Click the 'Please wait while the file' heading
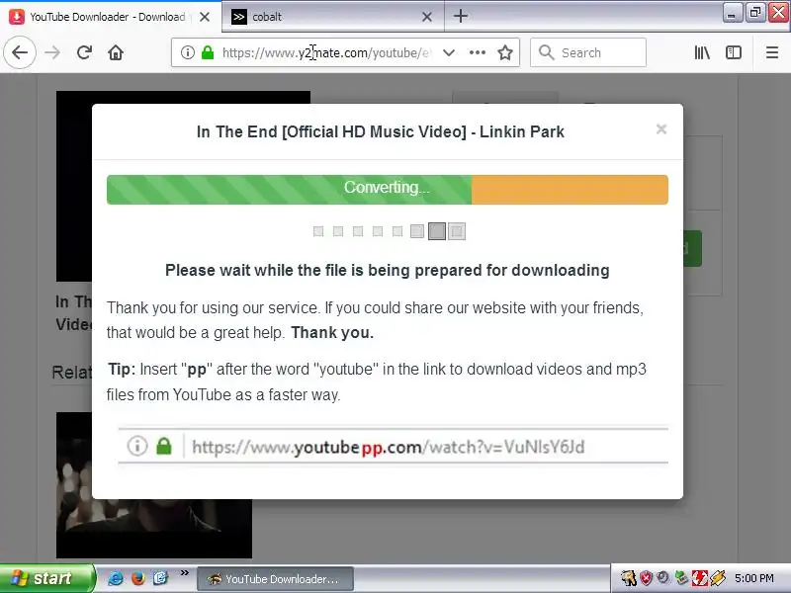The height and width of the screenshot is (593, 791). click(x=388, y=270)
